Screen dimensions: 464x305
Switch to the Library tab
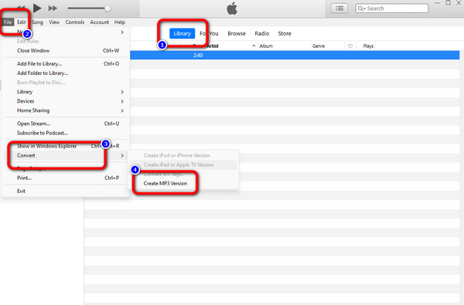(x=182, y=33)
